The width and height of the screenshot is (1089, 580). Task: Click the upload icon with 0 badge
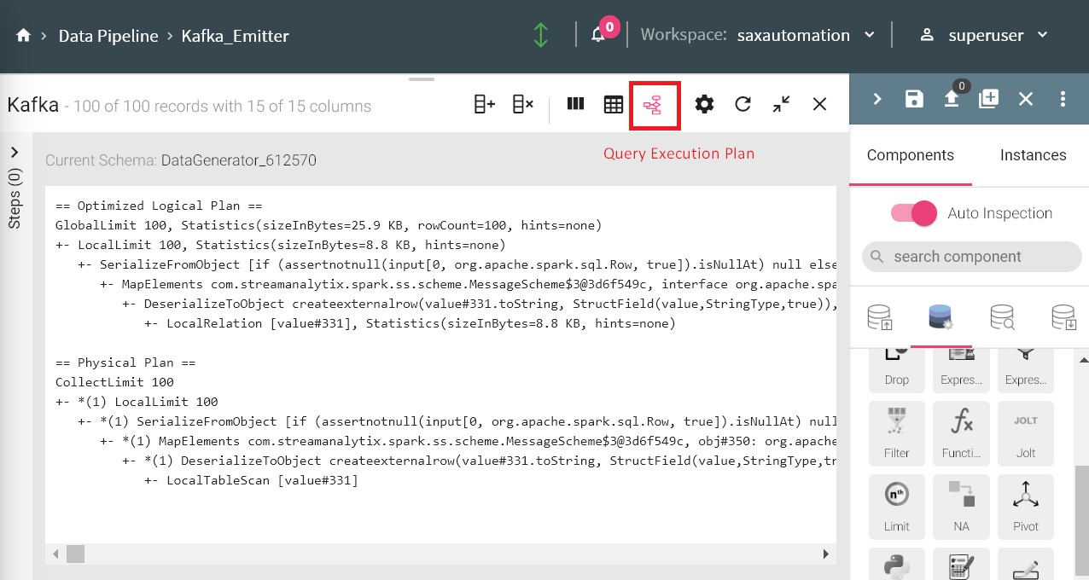[952, 99]
